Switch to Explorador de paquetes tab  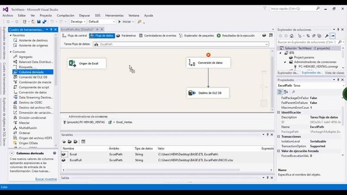click(x=196, y=36)
